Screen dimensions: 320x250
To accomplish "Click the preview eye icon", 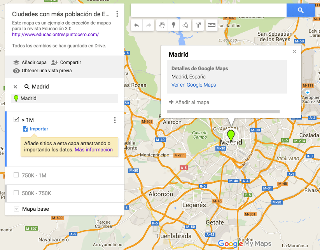I will click(16, 71).
